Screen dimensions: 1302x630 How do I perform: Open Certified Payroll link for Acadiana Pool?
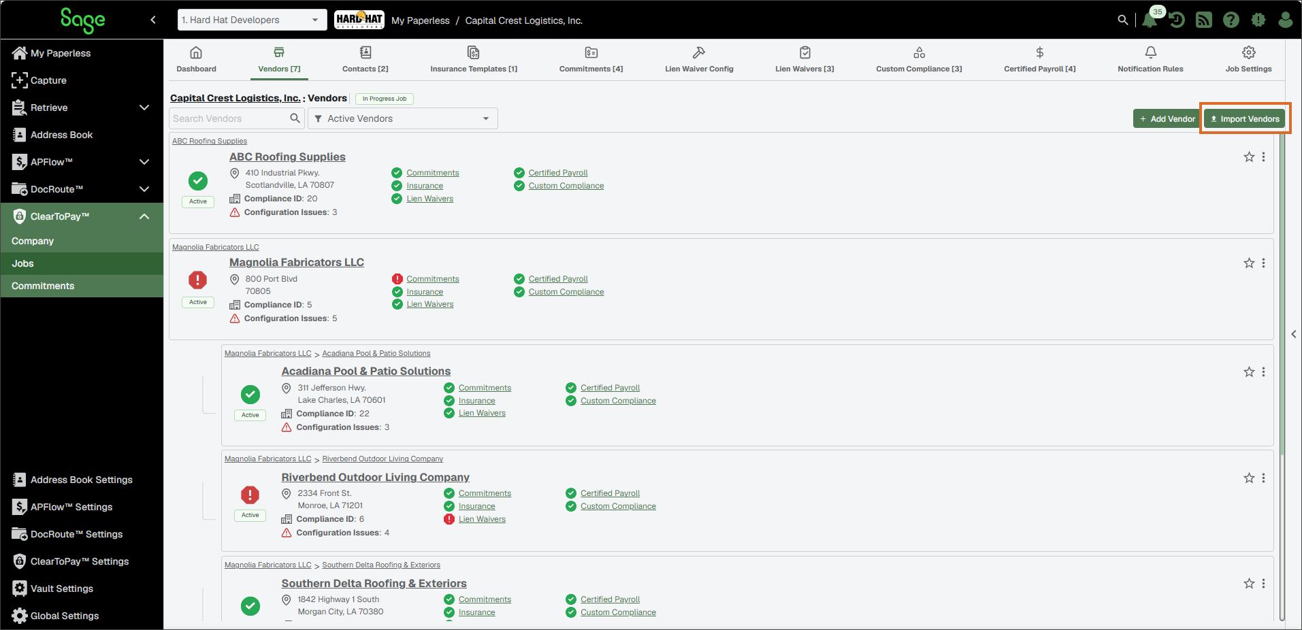(x=610, y=388)
